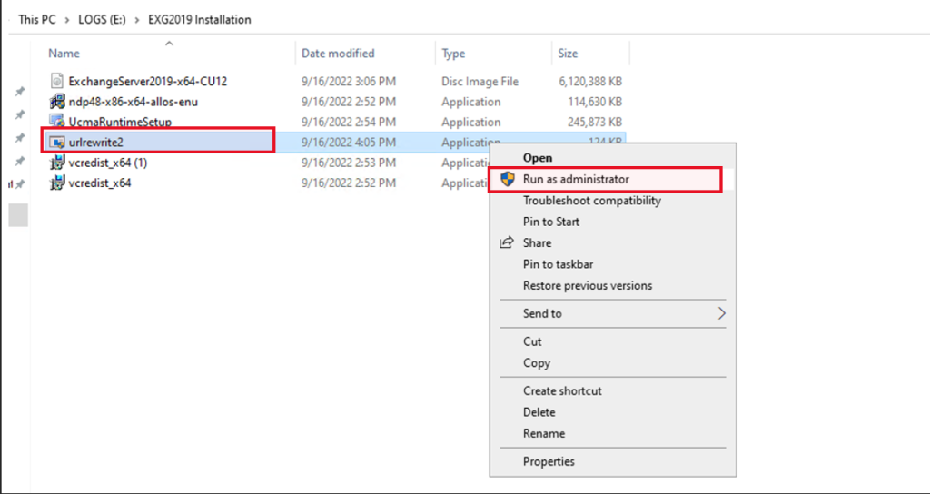930x494 pixels.
Task: Sort by the Date modified column header
Action: click(x=338, y=54)
